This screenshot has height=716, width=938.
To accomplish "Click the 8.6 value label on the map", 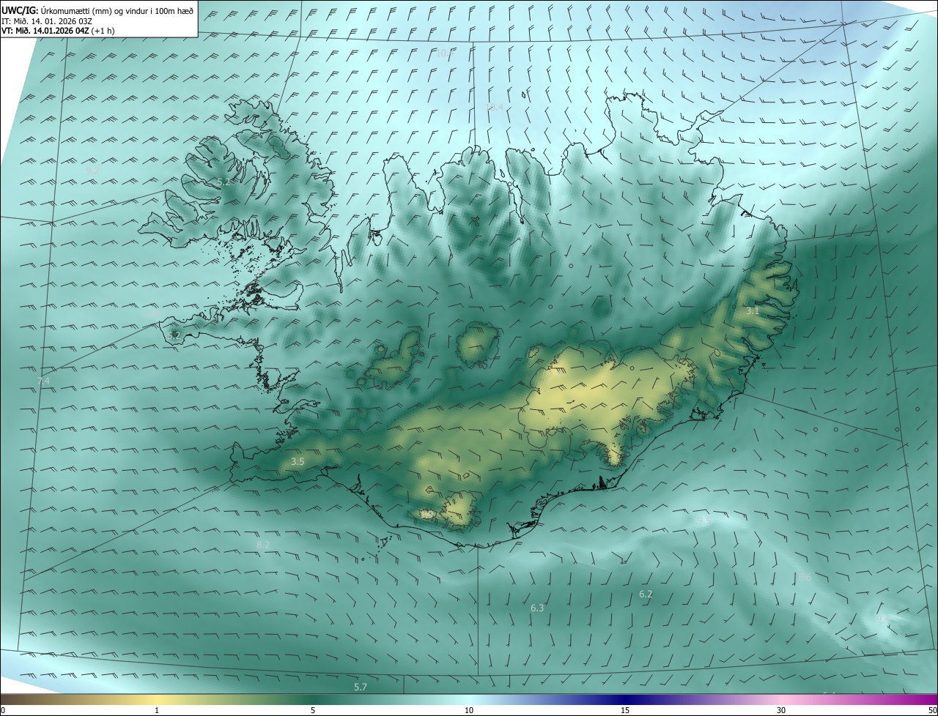I will tap(805, 578).
